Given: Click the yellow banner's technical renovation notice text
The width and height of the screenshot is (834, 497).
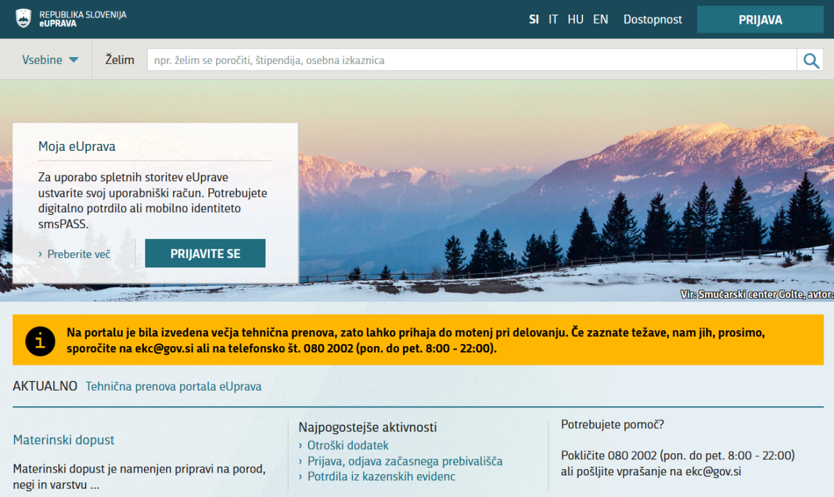Looking at the screenshot, I should tap(416, 341).
